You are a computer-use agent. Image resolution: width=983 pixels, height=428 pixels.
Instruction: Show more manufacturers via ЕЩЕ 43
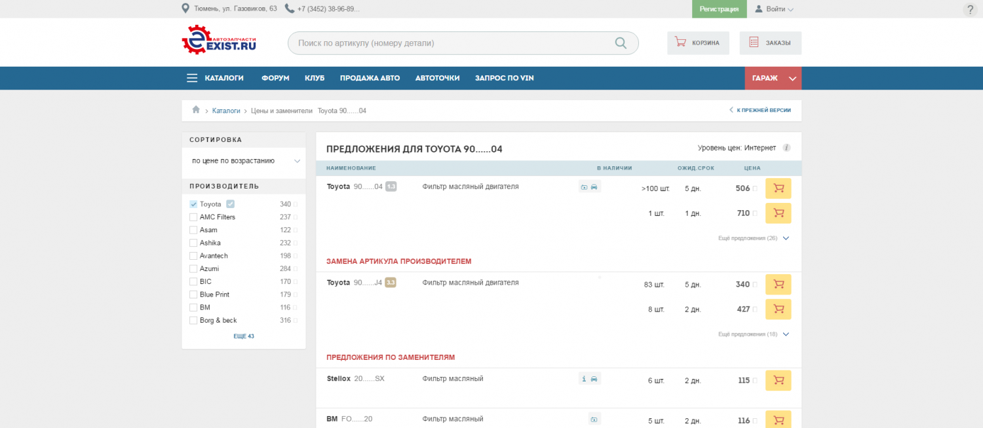coord(244,336)
